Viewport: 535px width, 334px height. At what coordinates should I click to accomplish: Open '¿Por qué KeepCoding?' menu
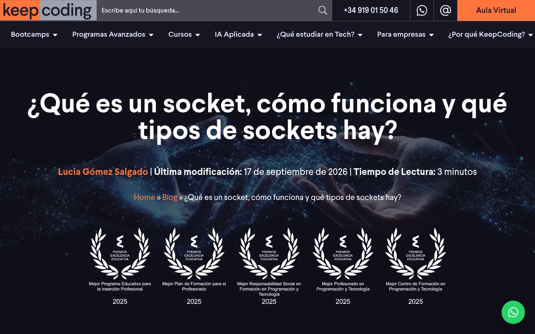click(491, 35)
